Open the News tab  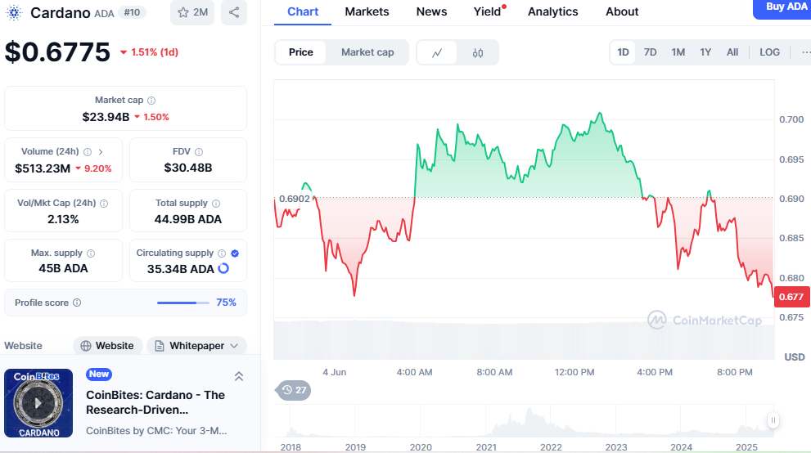(431, 12)
